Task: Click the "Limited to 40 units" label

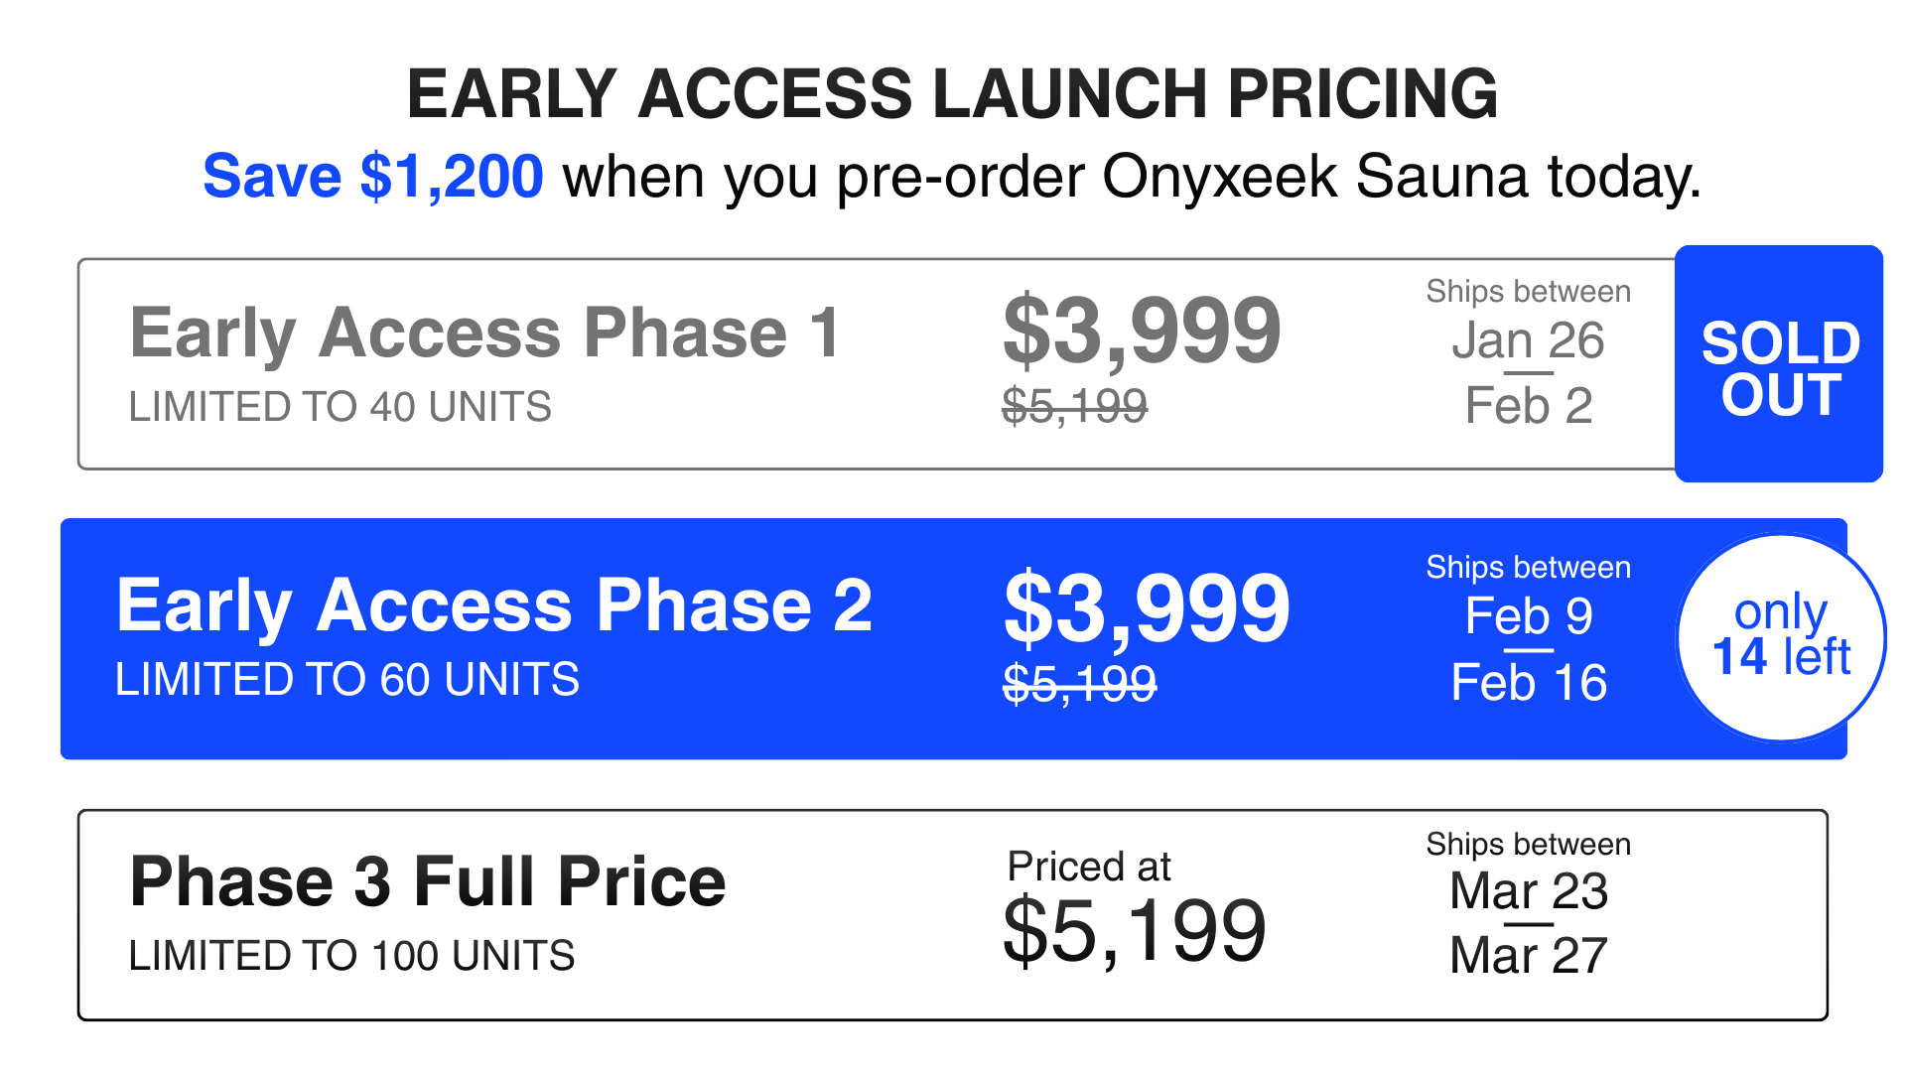Action: (x=340, y=407)
